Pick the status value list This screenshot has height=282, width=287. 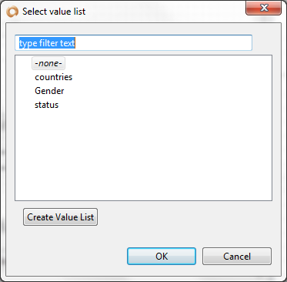(x=46, y=105)
